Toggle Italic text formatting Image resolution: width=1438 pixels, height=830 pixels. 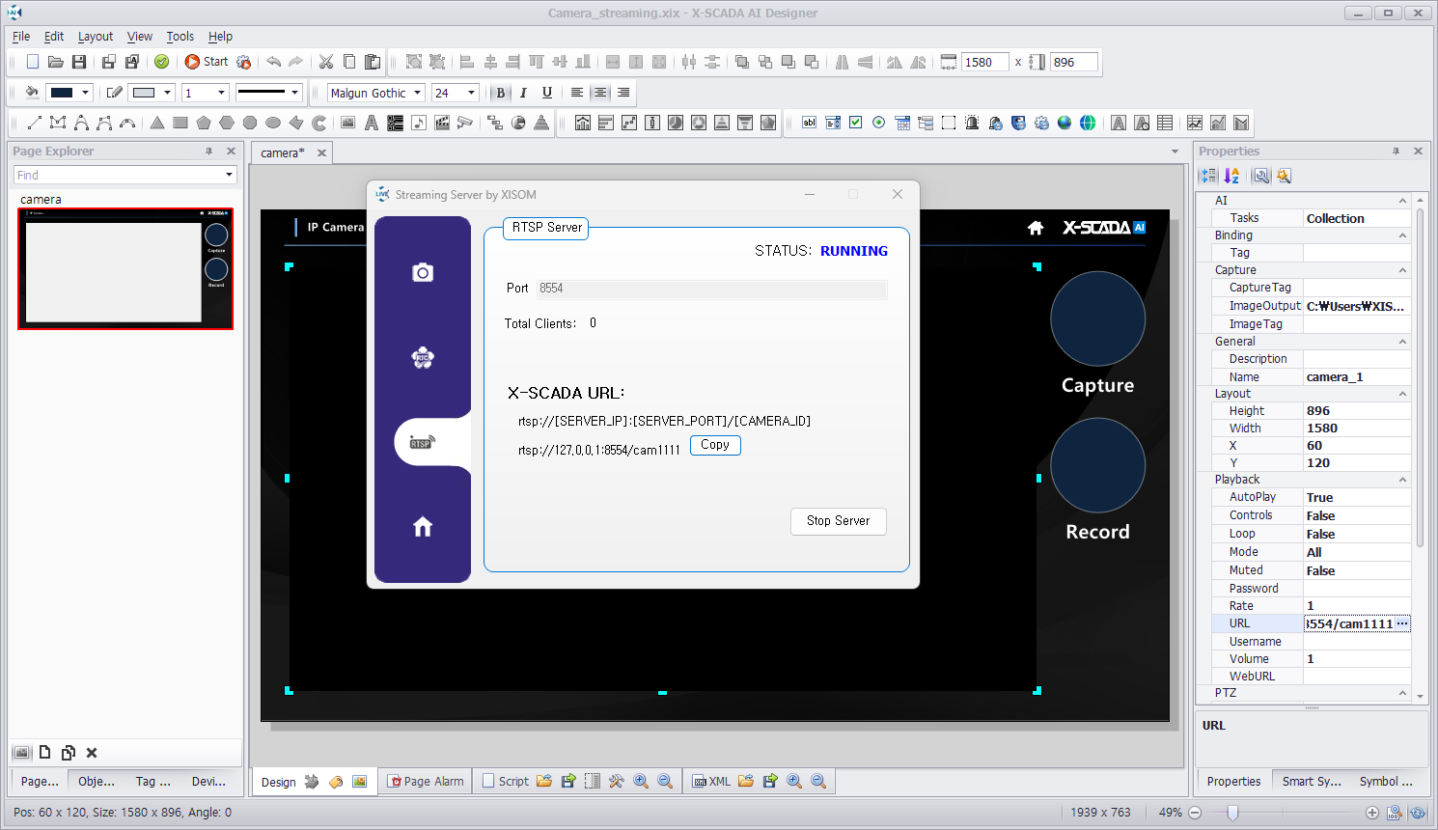(x=523, y=93)
